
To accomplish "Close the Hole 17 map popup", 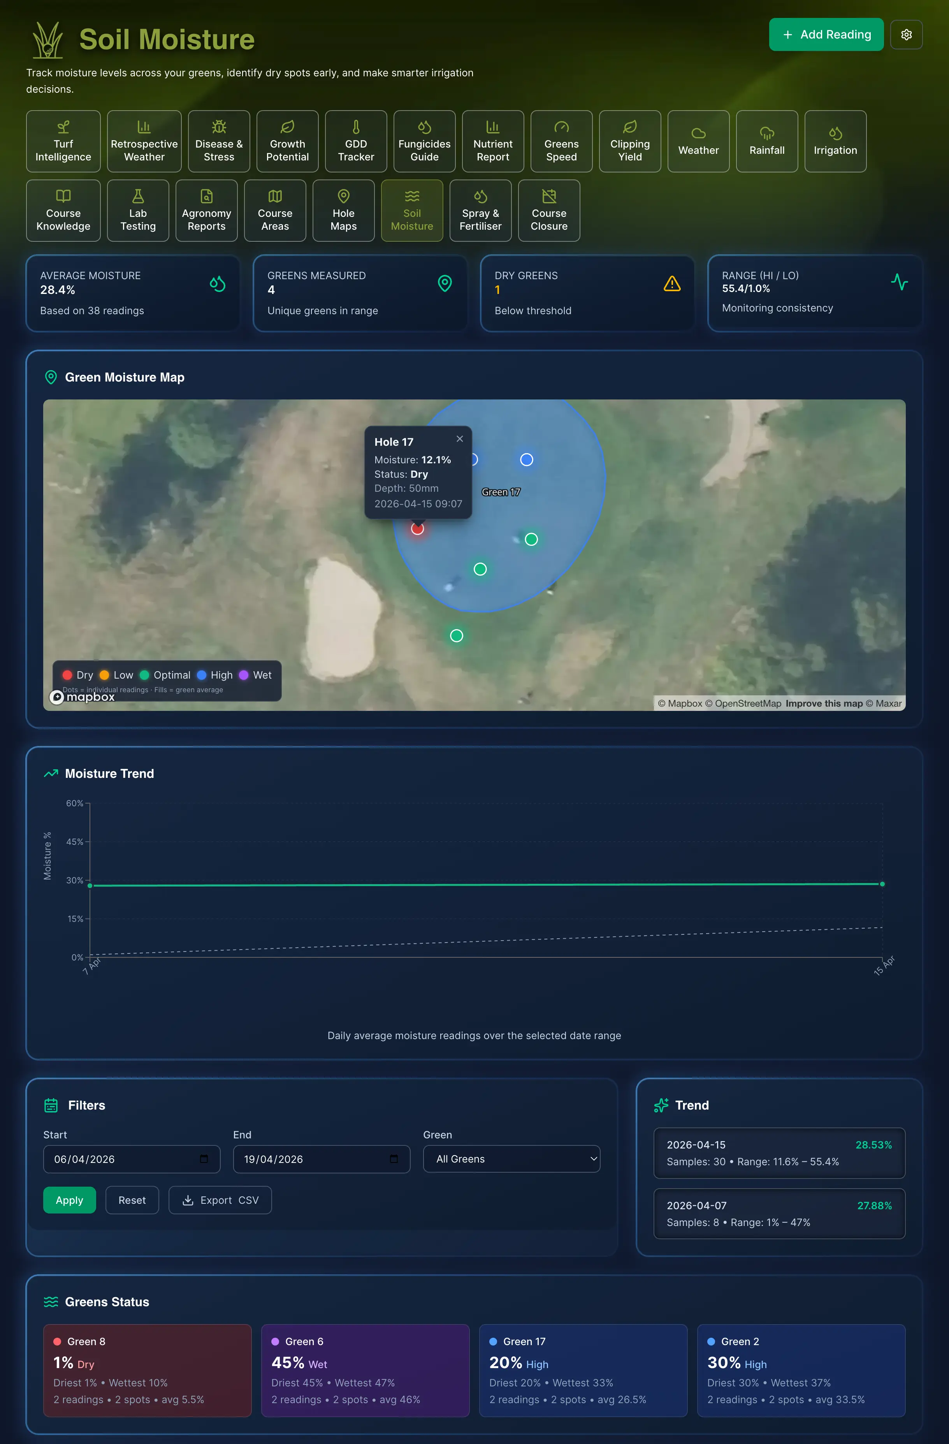I will click(x=460, y=439).
